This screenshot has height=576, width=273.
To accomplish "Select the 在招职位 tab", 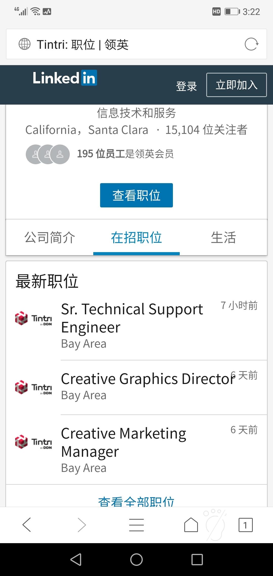I will pyautogui.click(x=136, y=237).
